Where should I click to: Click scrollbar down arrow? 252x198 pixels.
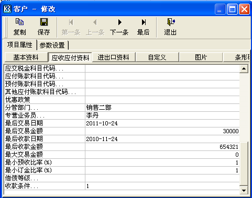244,191
